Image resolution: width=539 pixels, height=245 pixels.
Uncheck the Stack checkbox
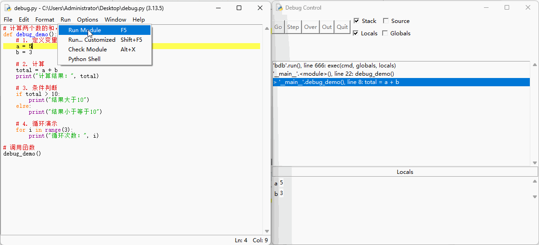[356, 21]
